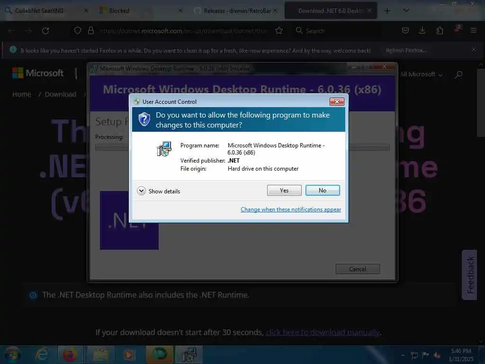This screenshot has height=364, width=485.
Task: Click the dotnet.microsoft.com address bar
Action: point(182,31)
